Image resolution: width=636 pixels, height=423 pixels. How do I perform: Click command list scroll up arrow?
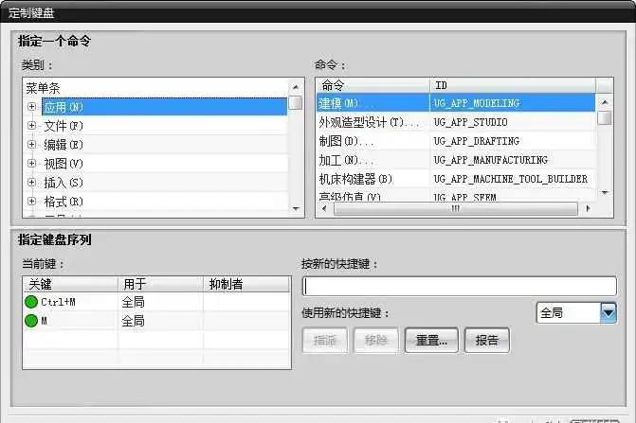tap(605, 102)
